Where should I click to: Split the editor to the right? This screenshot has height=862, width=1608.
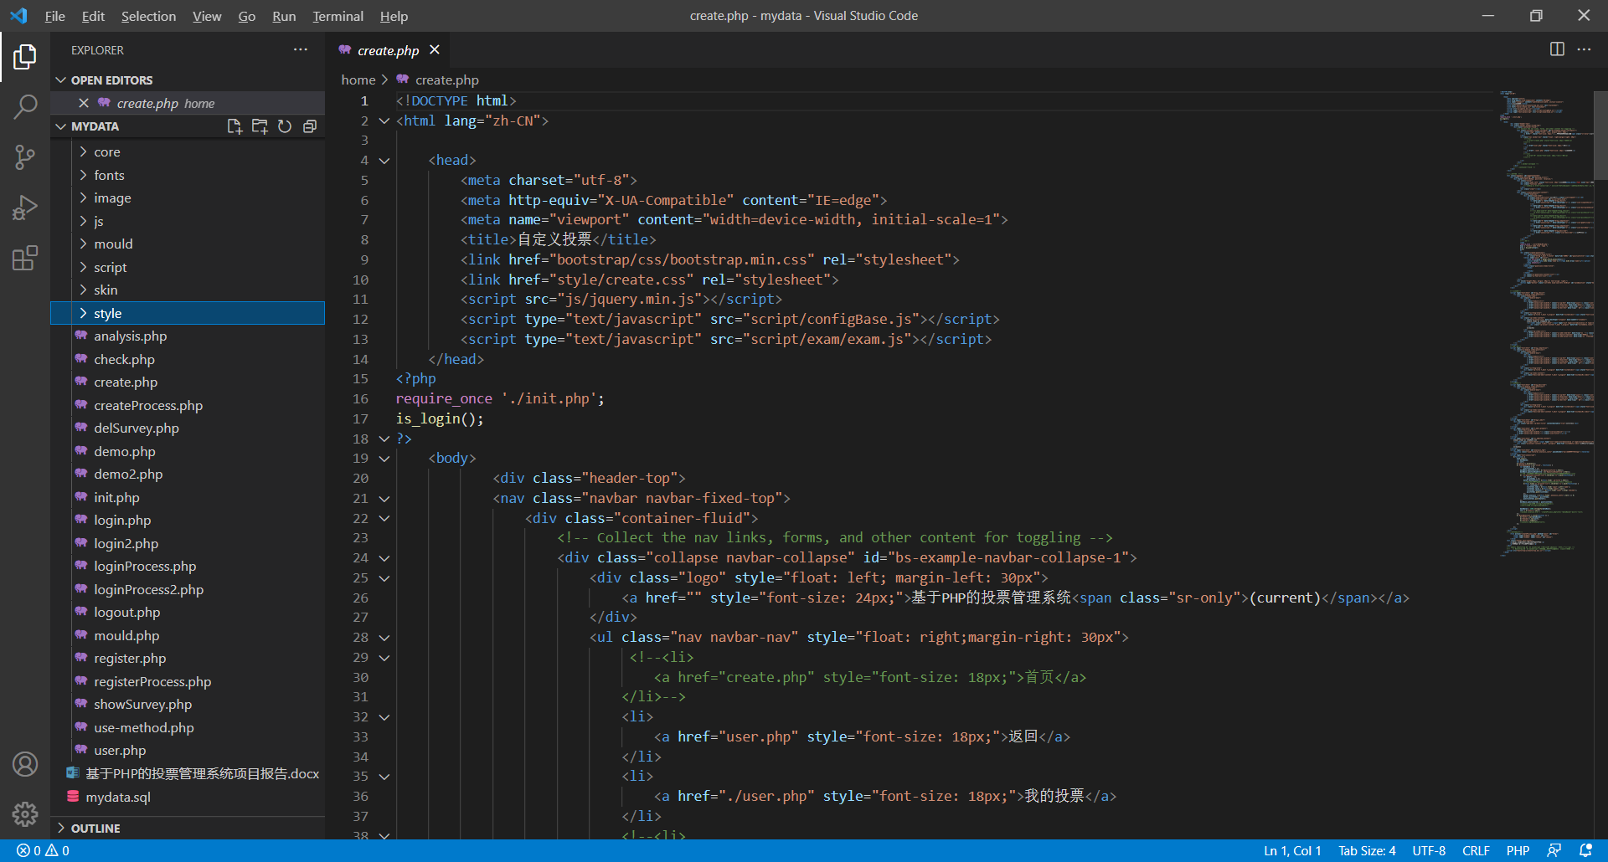1557,49
